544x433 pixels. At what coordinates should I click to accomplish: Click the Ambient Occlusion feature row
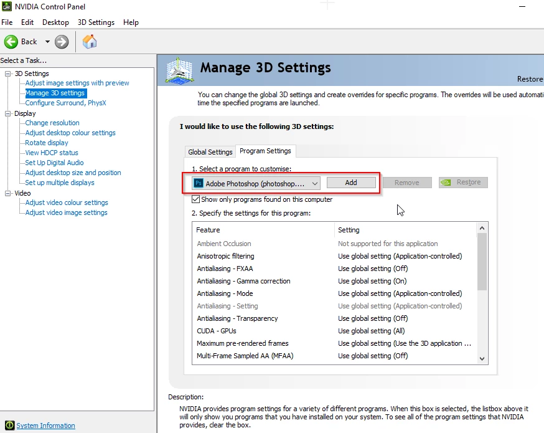tap(334, 244)
